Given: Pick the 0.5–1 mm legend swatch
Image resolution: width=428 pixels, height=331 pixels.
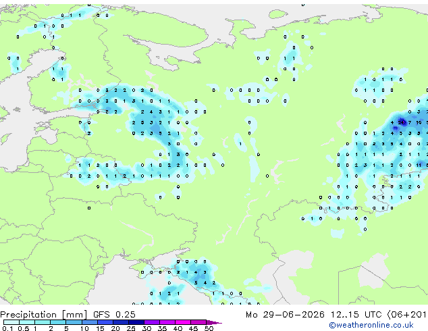Looking at the screenshot, I should [x=27, y=322].
